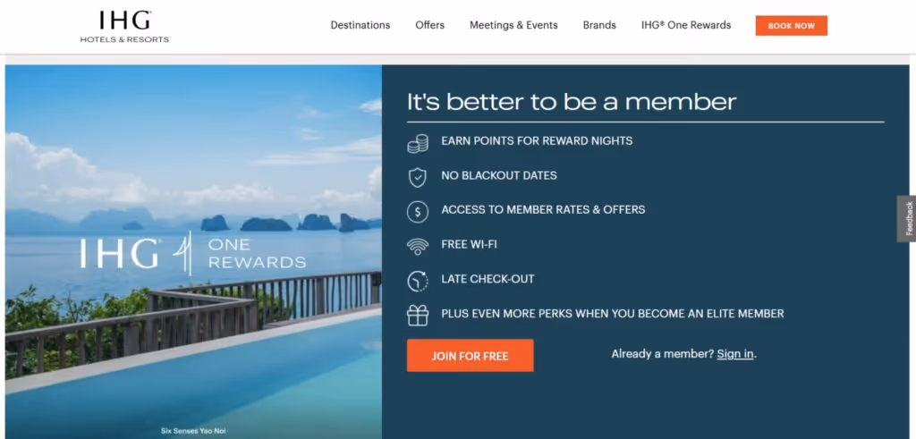Open the Destinations menu
916x439 pixels.
point(360,25)
